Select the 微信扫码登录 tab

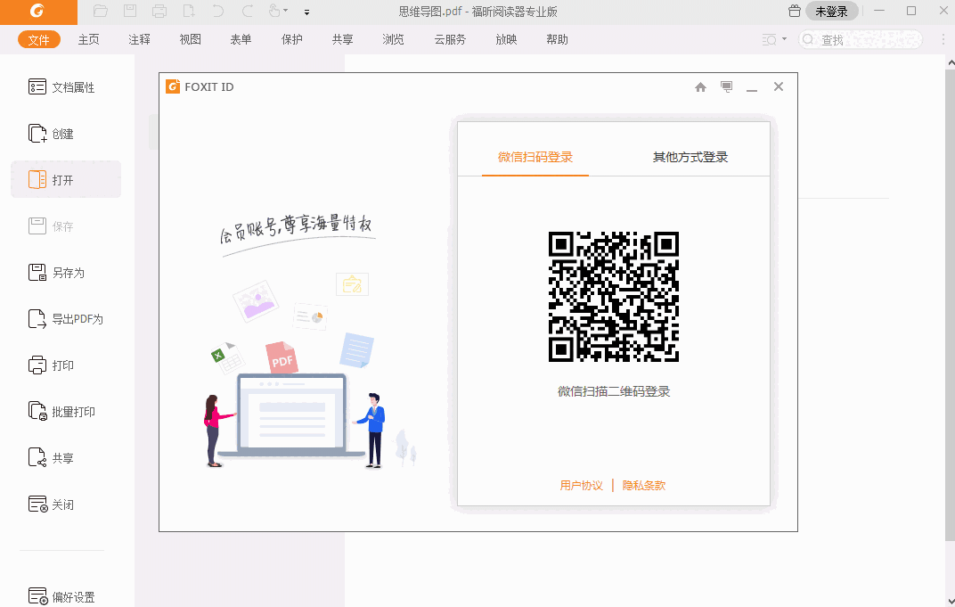535,158
